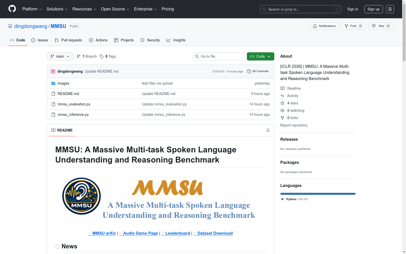Click the Sign in link
Viewport: 406px width, 254px height.
point(353,9)
